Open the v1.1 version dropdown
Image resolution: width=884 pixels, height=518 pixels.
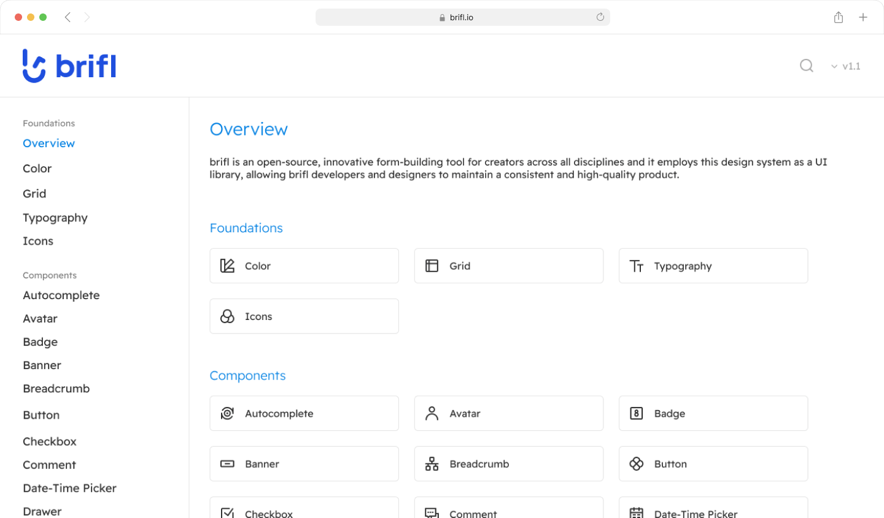(845, 66)
